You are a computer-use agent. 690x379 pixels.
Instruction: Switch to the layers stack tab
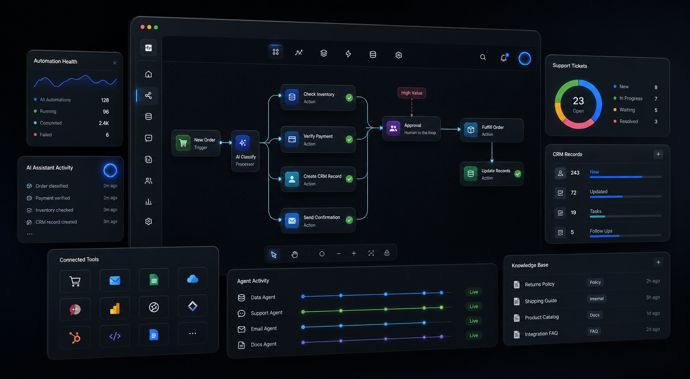tap(324, 53)
